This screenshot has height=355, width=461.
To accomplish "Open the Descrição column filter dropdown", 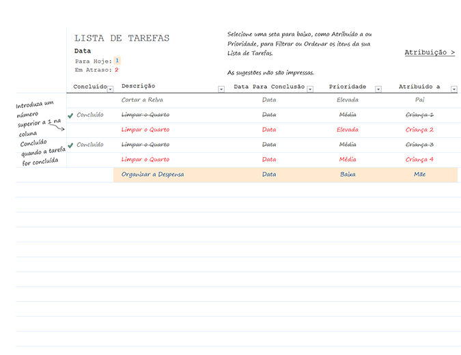I will tap(221, 89).
